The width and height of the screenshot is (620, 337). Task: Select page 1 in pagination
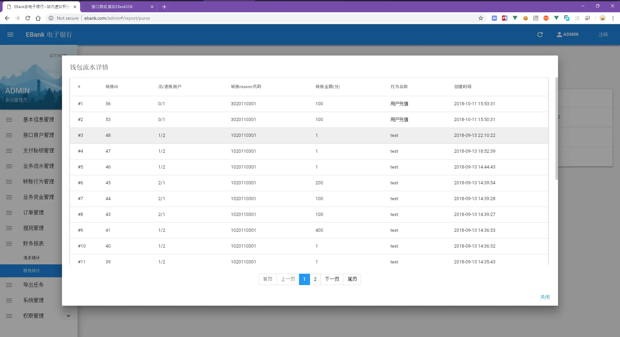[304, 279]
